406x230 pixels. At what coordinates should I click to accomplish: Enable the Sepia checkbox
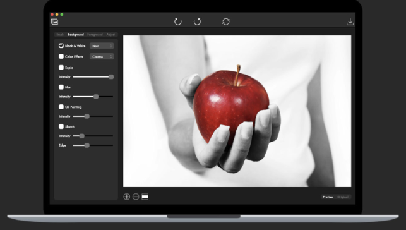tap(61, 68)
